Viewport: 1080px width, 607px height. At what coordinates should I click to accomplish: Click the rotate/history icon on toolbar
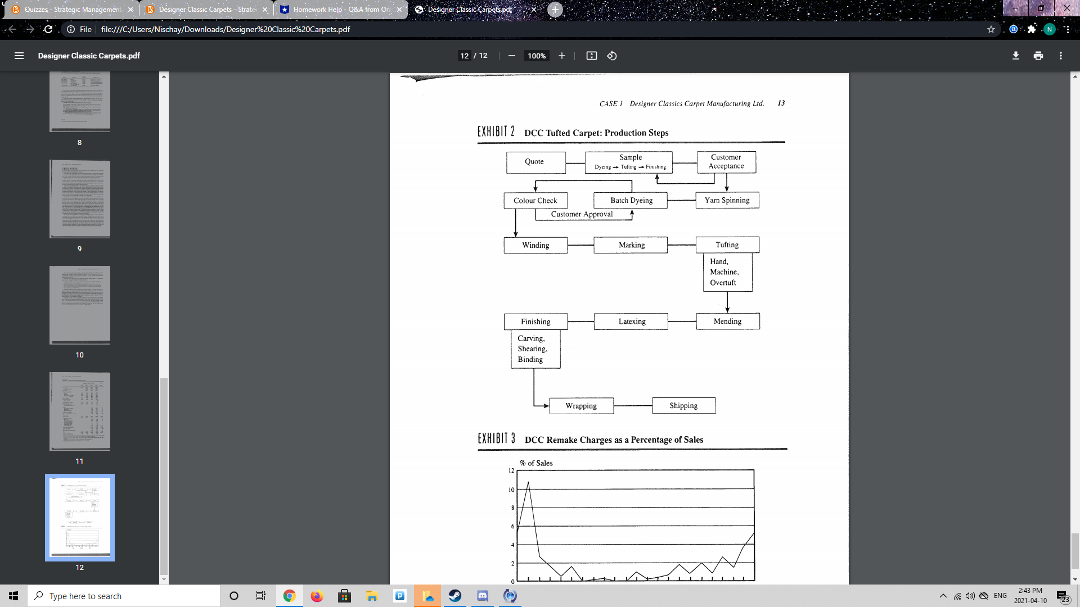[613, 55]
